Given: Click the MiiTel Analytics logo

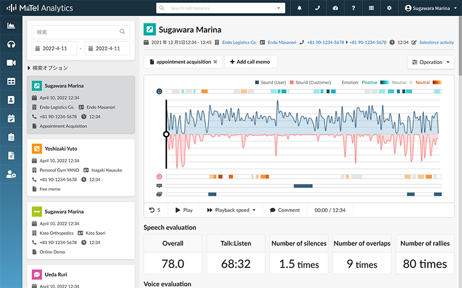Looking at the screenshot, I should 40,8.
